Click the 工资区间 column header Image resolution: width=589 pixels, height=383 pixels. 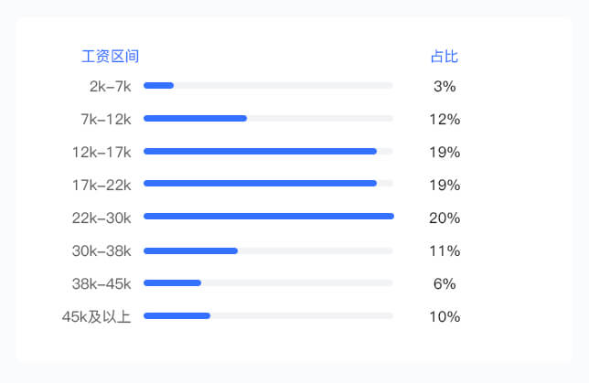[x=110, y=57]
